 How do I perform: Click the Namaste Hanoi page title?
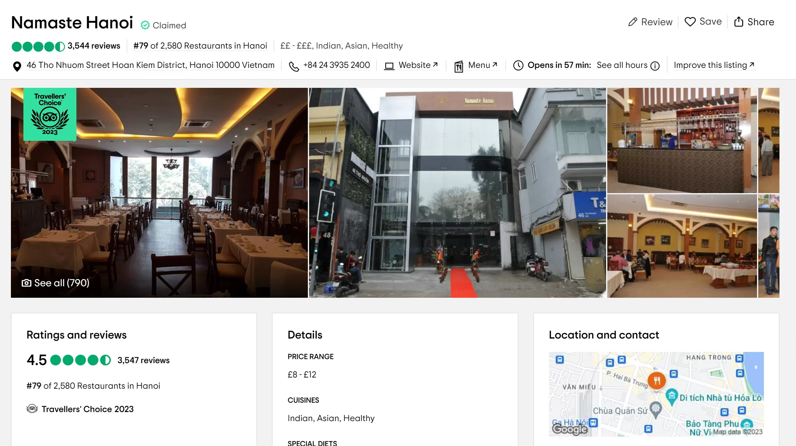[x=72, y=23]
